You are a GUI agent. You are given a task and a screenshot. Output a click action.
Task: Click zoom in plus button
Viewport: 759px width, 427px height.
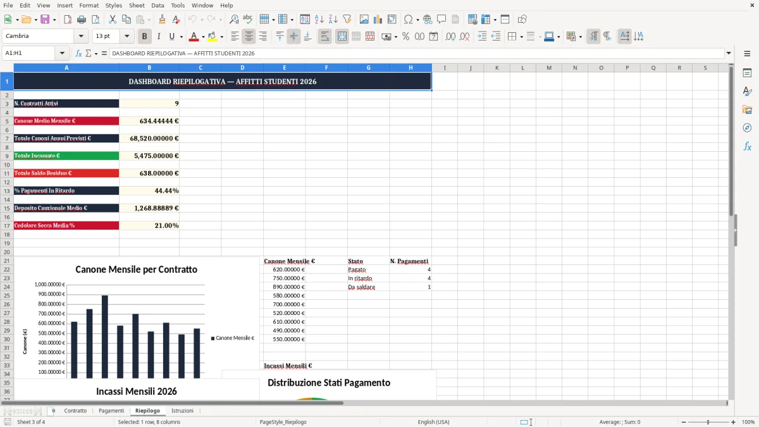[x=734, y=422]
